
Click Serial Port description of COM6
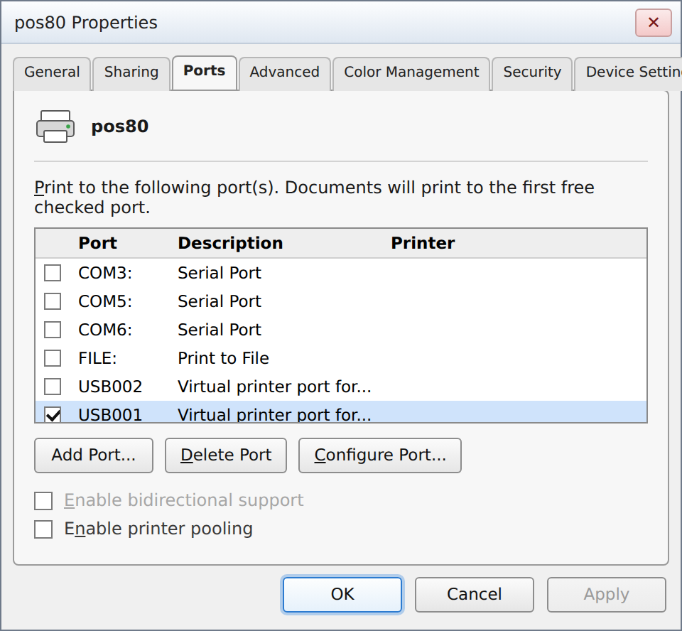pyautogui.click(x=220, y=330)
